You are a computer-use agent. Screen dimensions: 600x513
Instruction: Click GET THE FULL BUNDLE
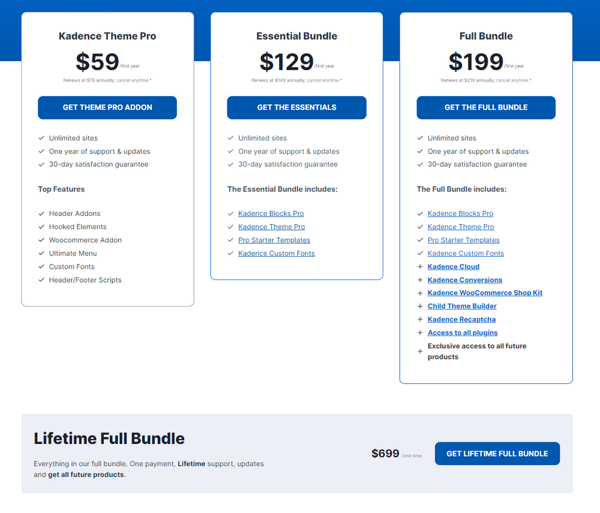486,107
